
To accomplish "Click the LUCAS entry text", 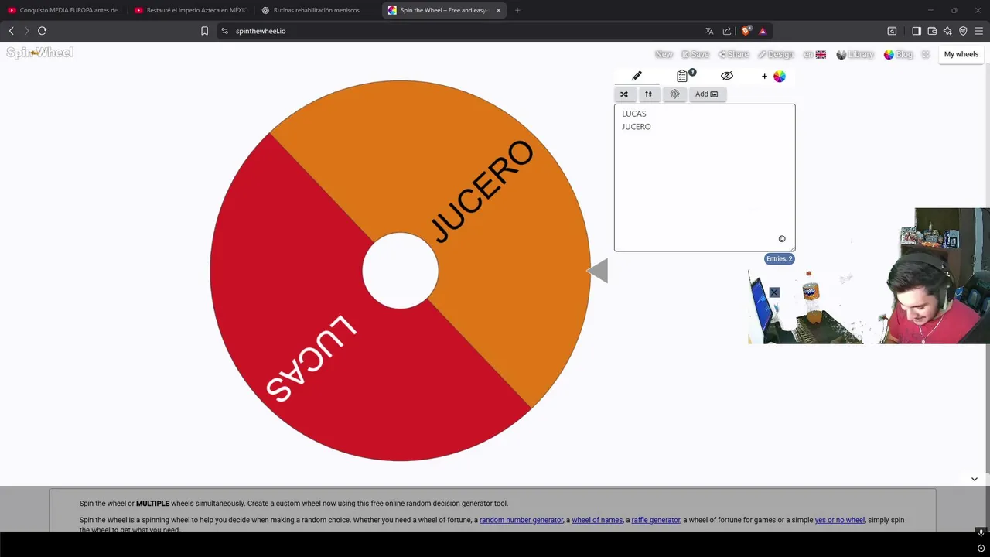I will tap(633, 114).
